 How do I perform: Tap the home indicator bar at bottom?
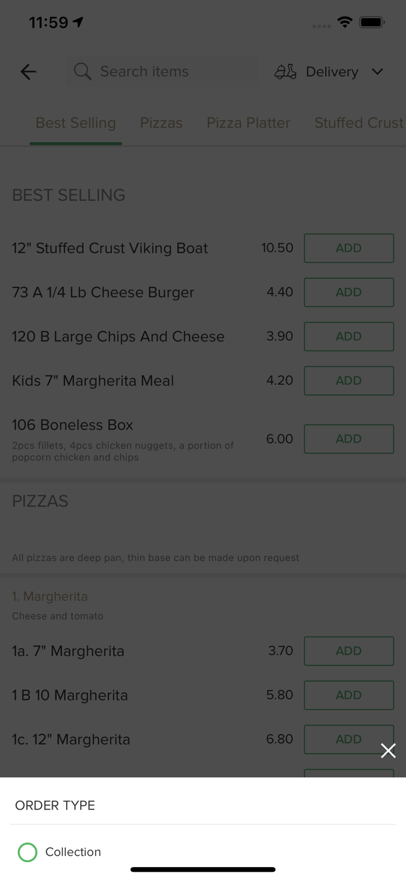(x=203, y=869)
